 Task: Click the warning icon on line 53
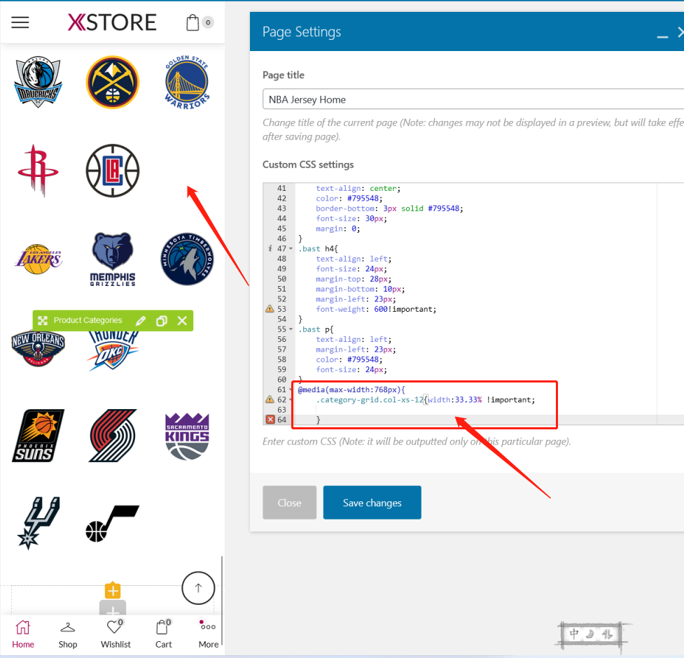(x=270, y=309)
